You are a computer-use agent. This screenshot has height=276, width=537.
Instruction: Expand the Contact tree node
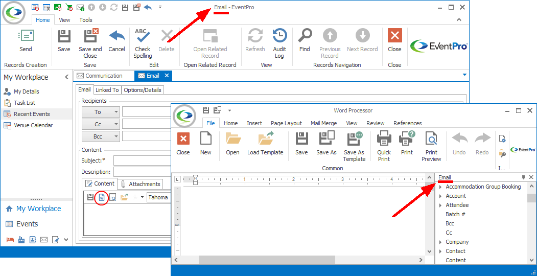point(440,251)
